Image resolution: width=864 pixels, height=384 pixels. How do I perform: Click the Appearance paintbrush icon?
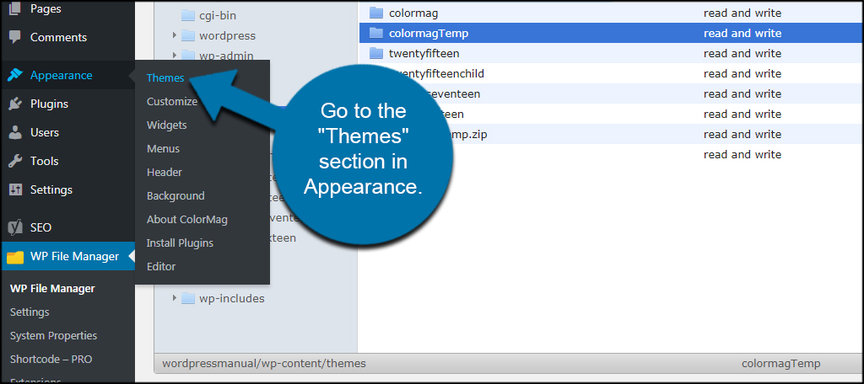(x=15, y=76)
